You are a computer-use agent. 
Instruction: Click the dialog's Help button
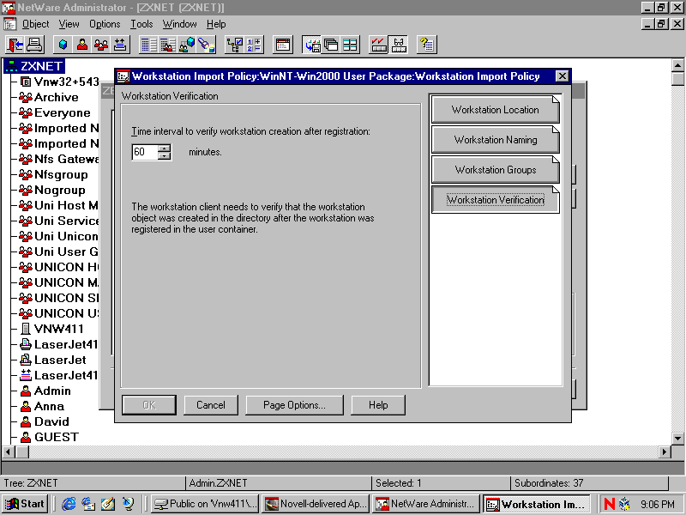click(378, 405)
